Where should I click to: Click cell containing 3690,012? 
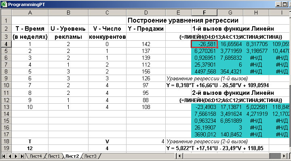[x=205, y=134]
